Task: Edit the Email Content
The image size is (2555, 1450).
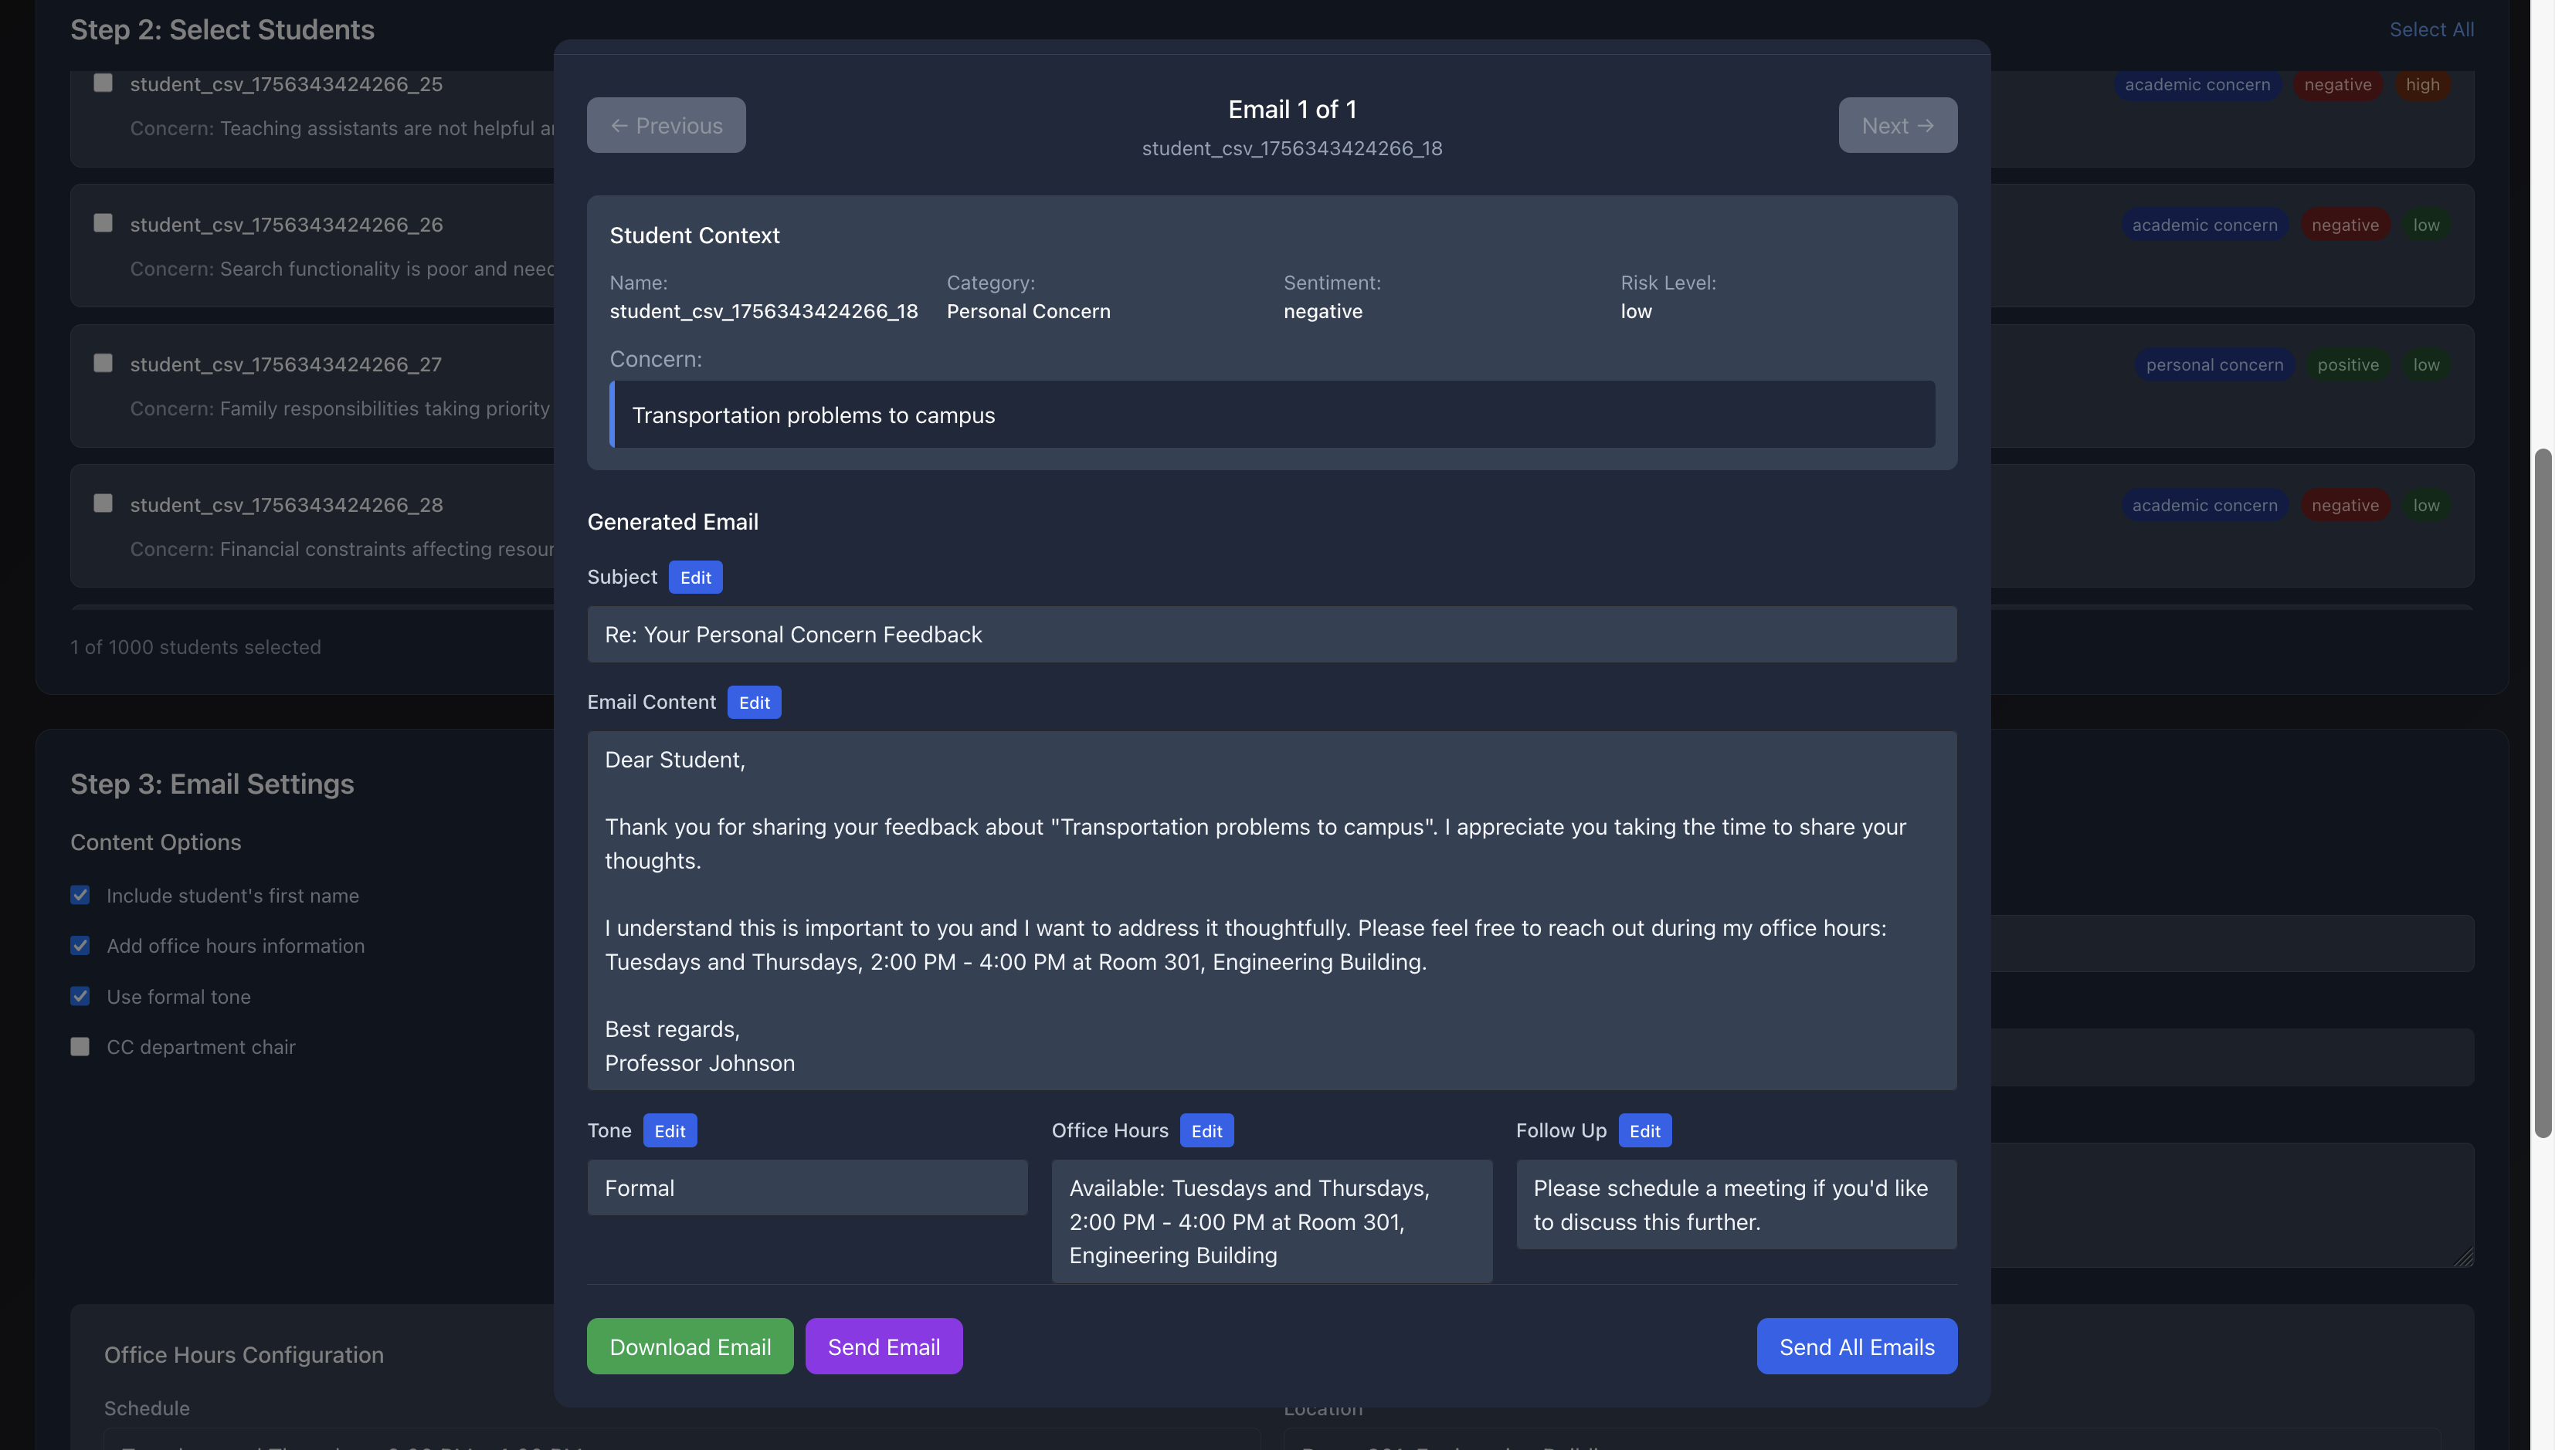Action: click(x=753, y=702)
